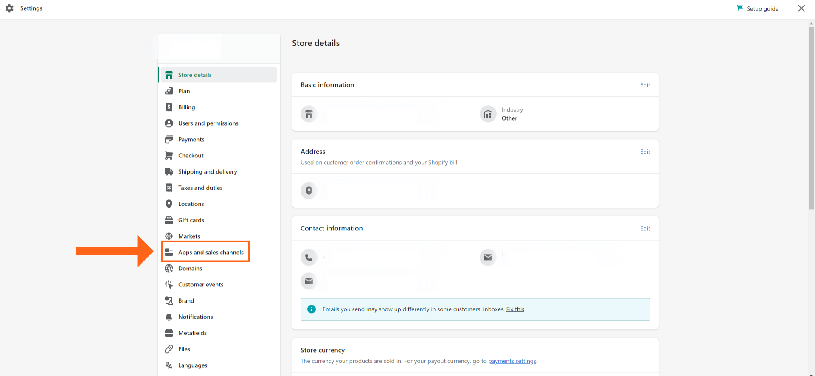The width and height of the screenshot is (815, 376).
Task: Click the Shipping and delivery truck icon
Action: [169, 171]
